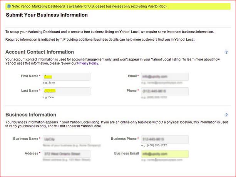Click the 'e.g. Jane' hint text
Screen dimensions: 236x177
pyautogui.click(x=49, y=83)
